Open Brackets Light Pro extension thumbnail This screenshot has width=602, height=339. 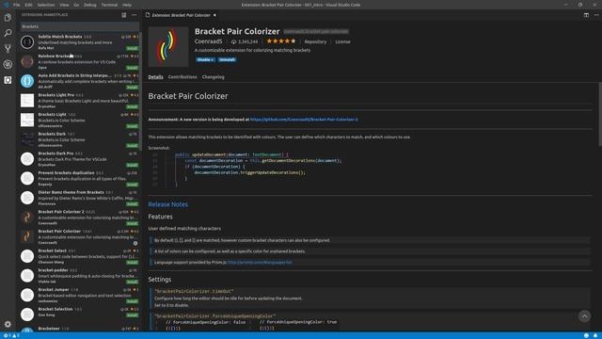(x=27, y=101)
